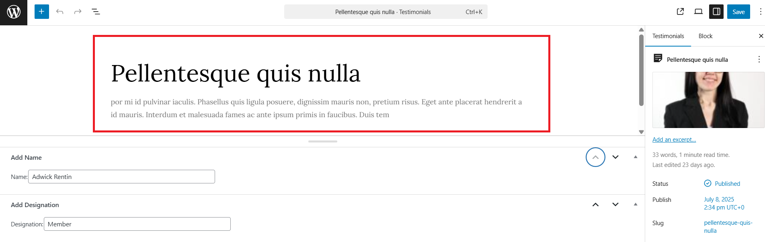Click the Add an excerpt link
Viewport: 765px width, 242px height.
[674, 140]
